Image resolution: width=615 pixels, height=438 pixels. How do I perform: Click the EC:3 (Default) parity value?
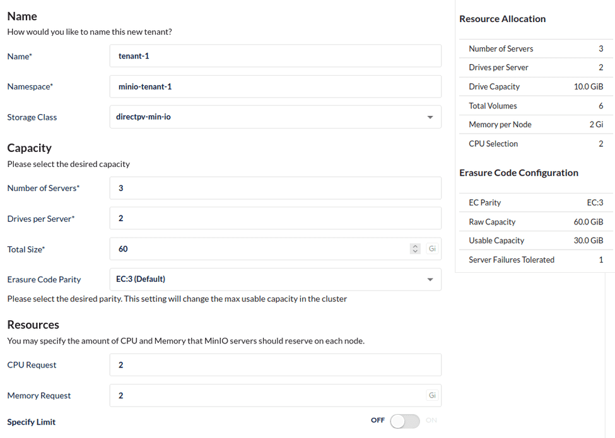pyautogui.click(x=141, y=279)
